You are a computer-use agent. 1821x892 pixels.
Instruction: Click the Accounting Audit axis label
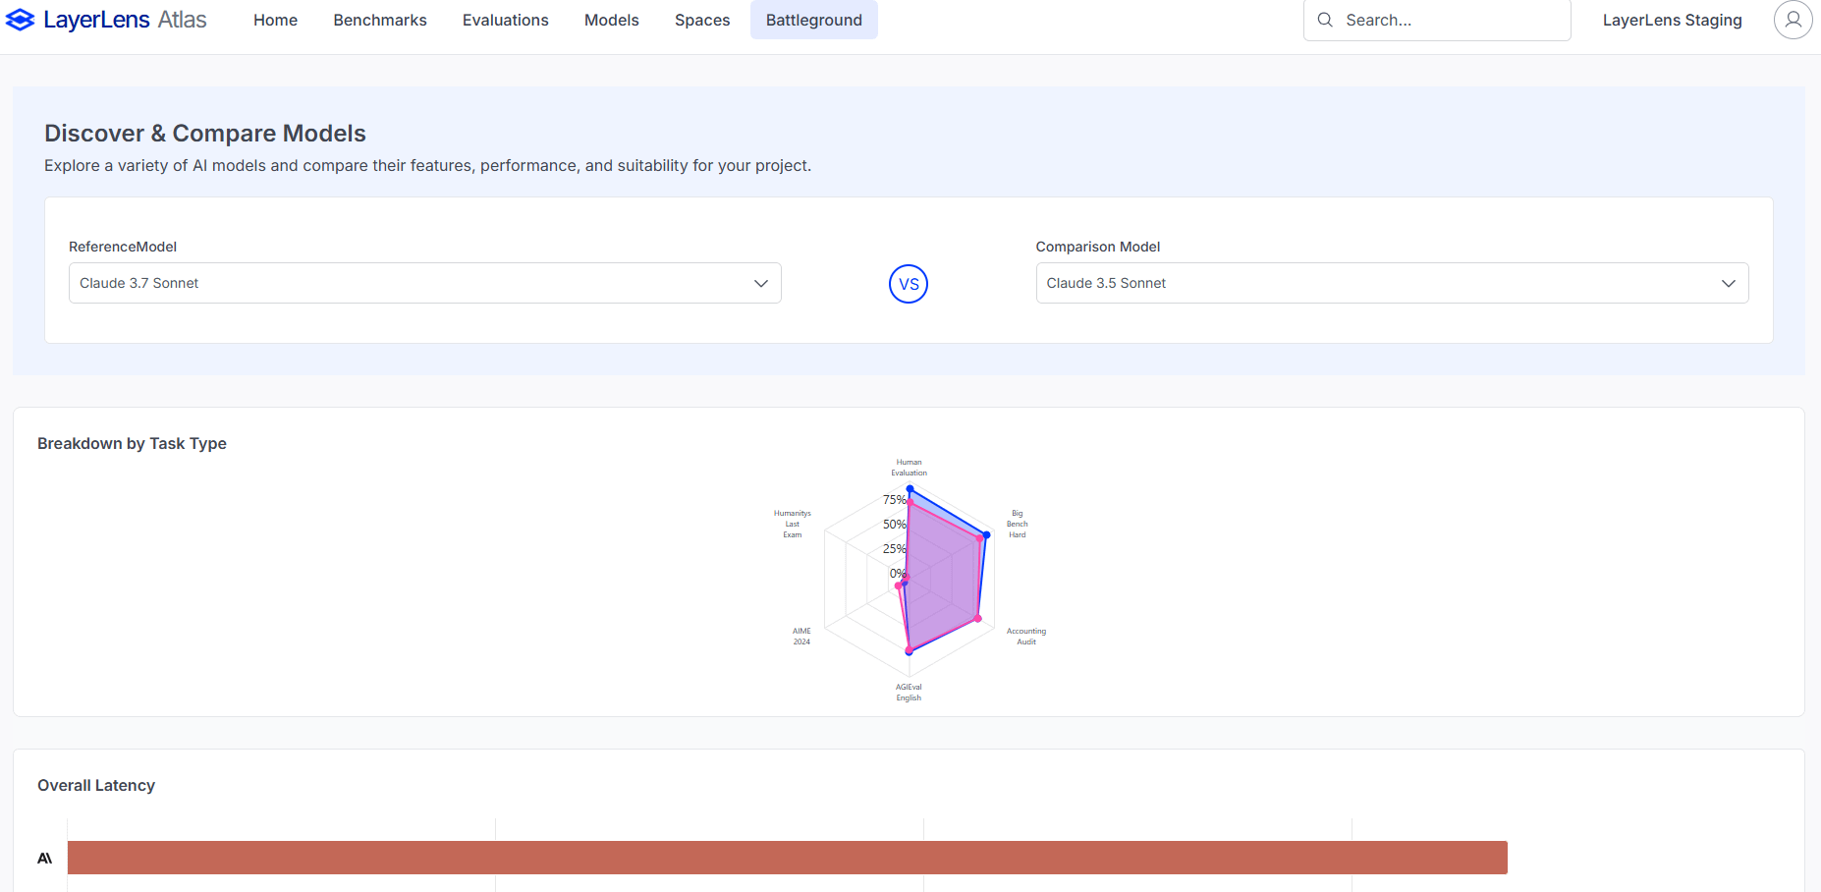pyautogui.click(x=1026, y=637)
